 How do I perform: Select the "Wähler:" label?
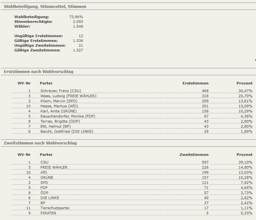pos(22,26)
